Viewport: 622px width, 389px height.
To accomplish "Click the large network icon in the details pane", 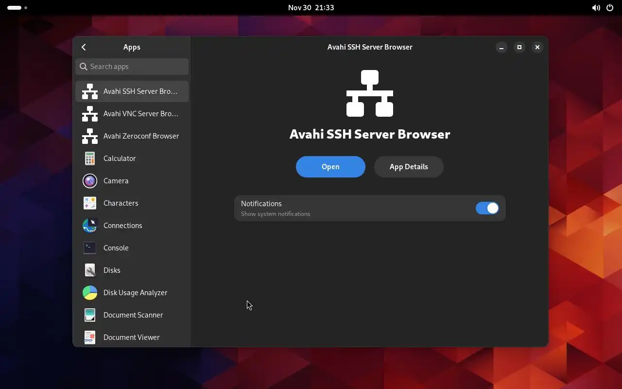I will [370, 93].
